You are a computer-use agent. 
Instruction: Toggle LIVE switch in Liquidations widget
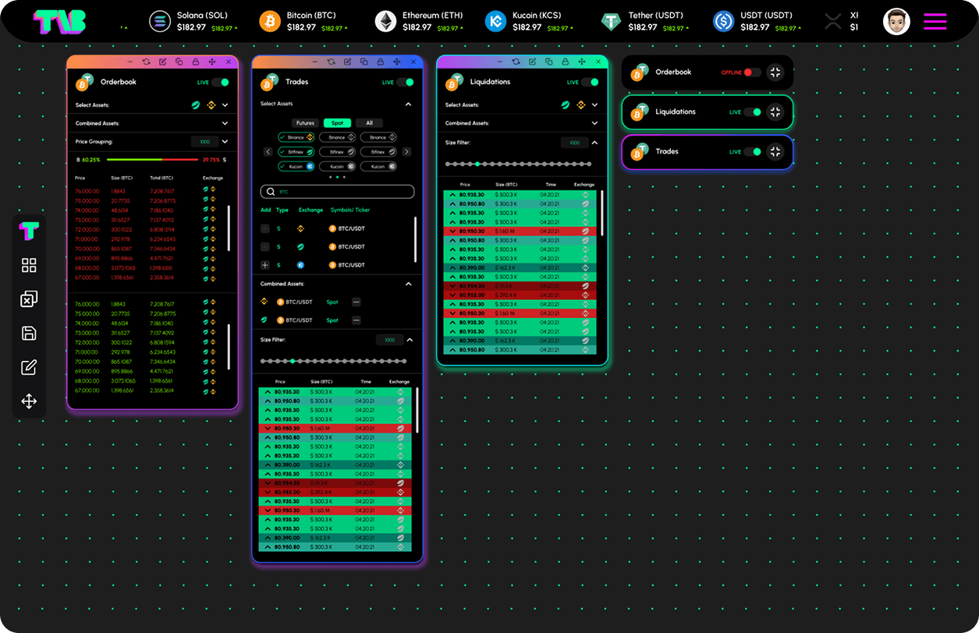click(x=591, y=82)
